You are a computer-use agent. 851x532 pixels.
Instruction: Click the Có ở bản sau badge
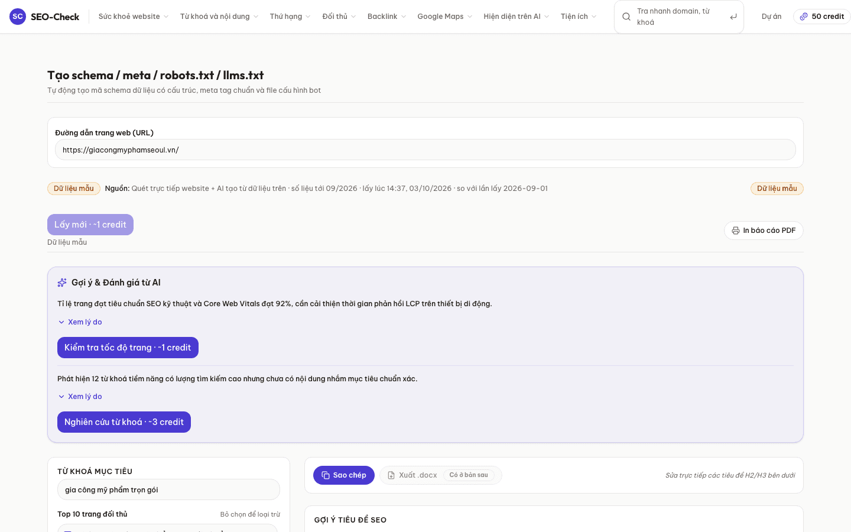[x=469, y=475]
